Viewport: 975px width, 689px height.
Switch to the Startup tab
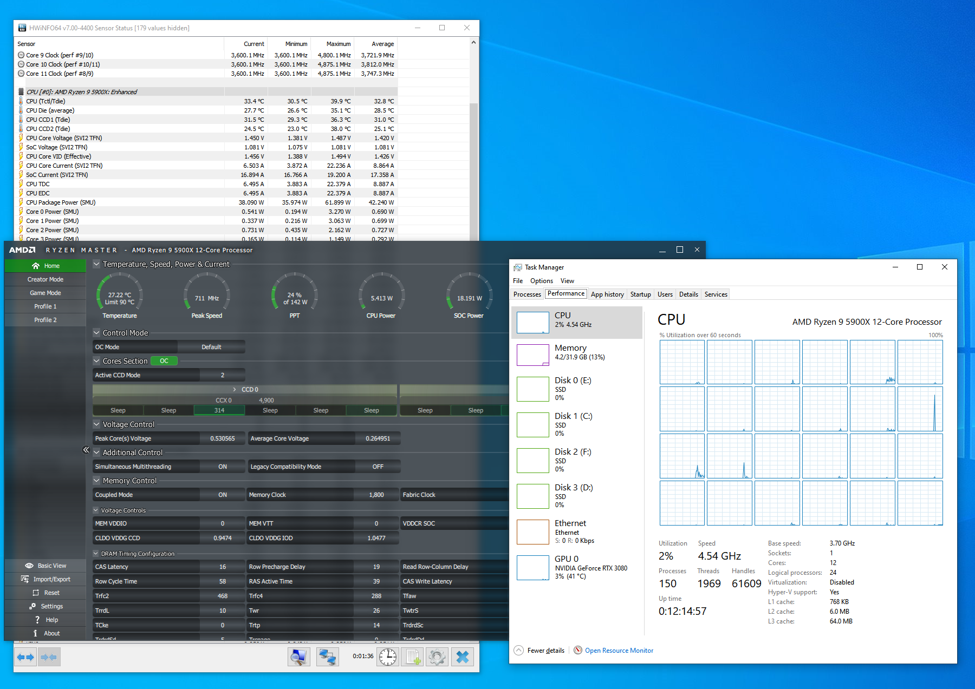pos(641,294)
